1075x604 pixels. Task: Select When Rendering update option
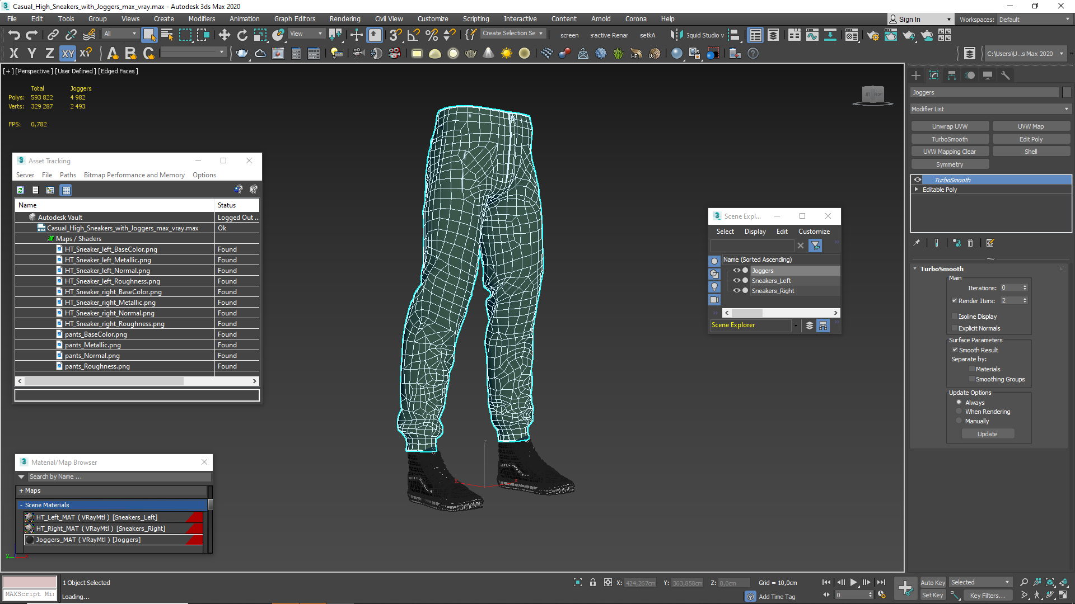pos(959,411)
